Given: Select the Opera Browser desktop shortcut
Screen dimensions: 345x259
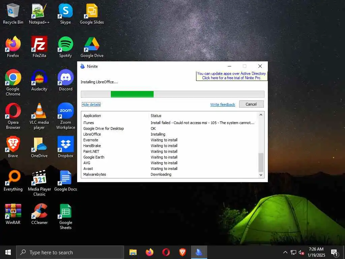Looking at the screenshot, I should (13, 116).
